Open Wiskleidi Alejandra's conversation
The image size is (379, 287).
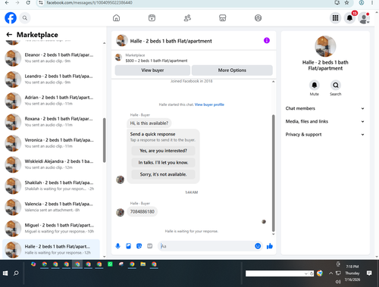pyautogui.click(x=51, y=164)
